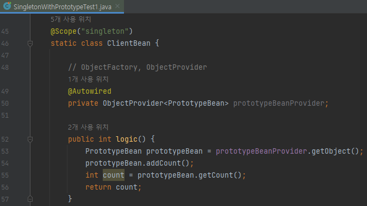Image resolution: width=367 pixels, height=206 pixels.
Task: Click the @Autowired annotation
Action: (x=90, y=91)
